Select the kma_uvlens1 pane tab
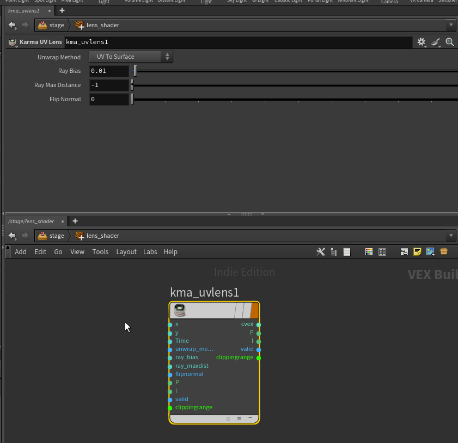This screenshot has width=458, height=443. [x=24, y=11]
